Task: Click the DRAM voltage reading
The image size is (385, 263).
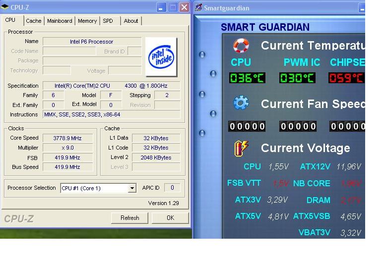Action: [351, 200]
